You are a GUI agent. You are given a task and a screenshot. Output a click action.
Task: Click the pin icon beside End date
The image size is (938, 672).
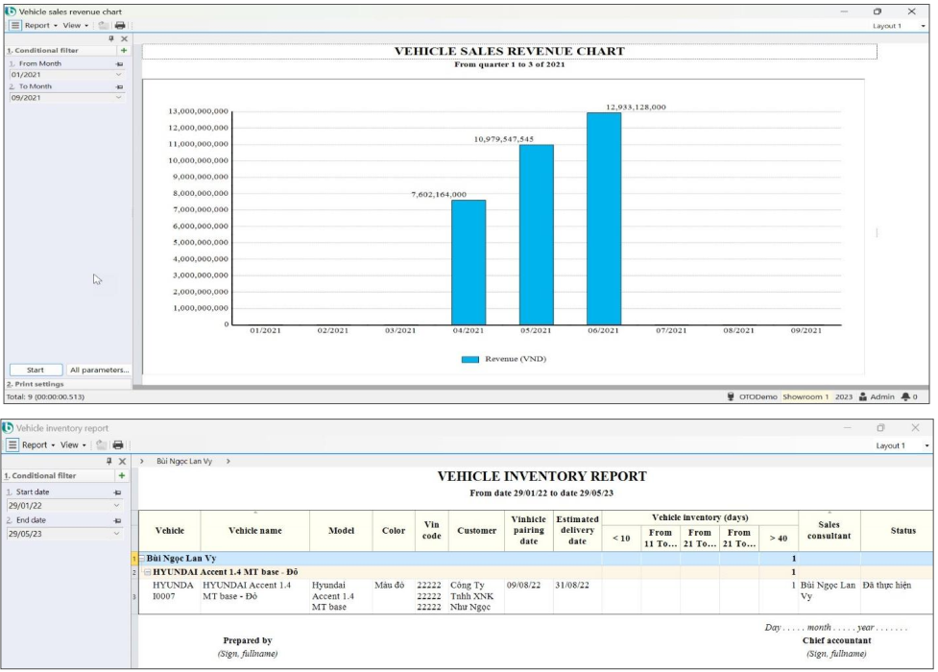[117, 519]
